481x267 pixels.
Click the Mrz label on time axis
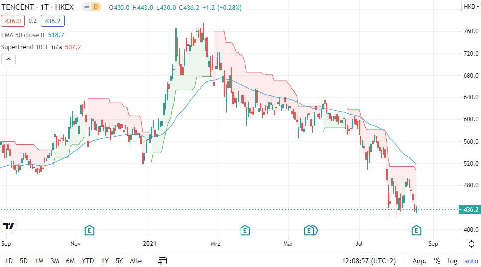click(215, 244)
